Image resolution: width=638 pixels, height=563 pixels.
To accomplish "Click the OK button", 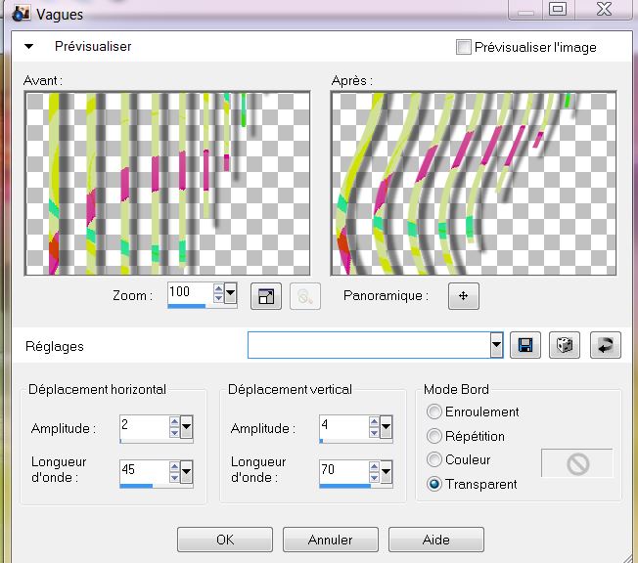I will (225, 540).
